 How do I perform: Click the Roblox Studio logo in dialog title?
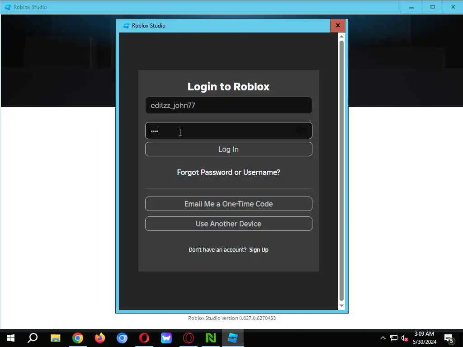pyautogui.click(x=126, y=26)
